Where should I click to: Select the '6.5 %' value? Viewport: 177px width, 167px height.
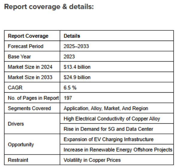(x=70, y=88)
